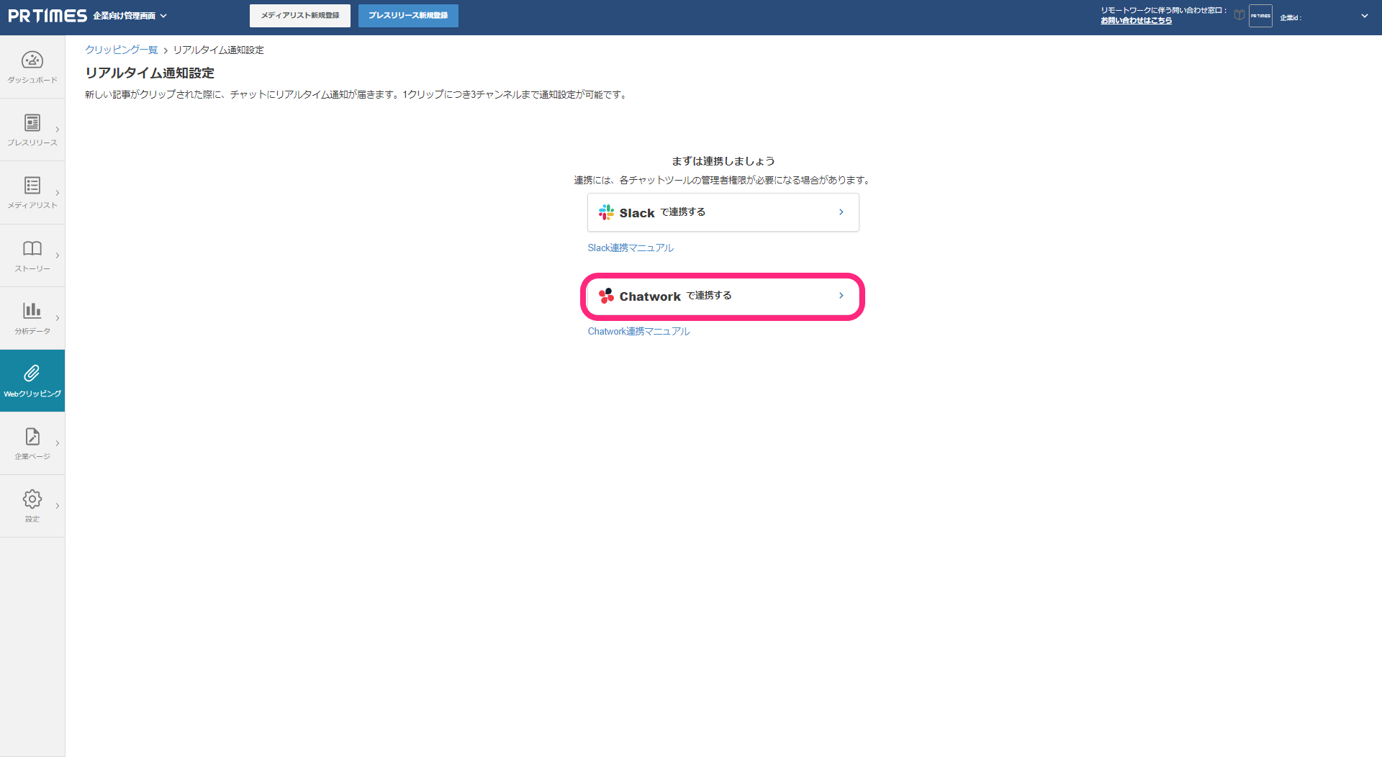Open the 設定 gear icon

[32, 499]
